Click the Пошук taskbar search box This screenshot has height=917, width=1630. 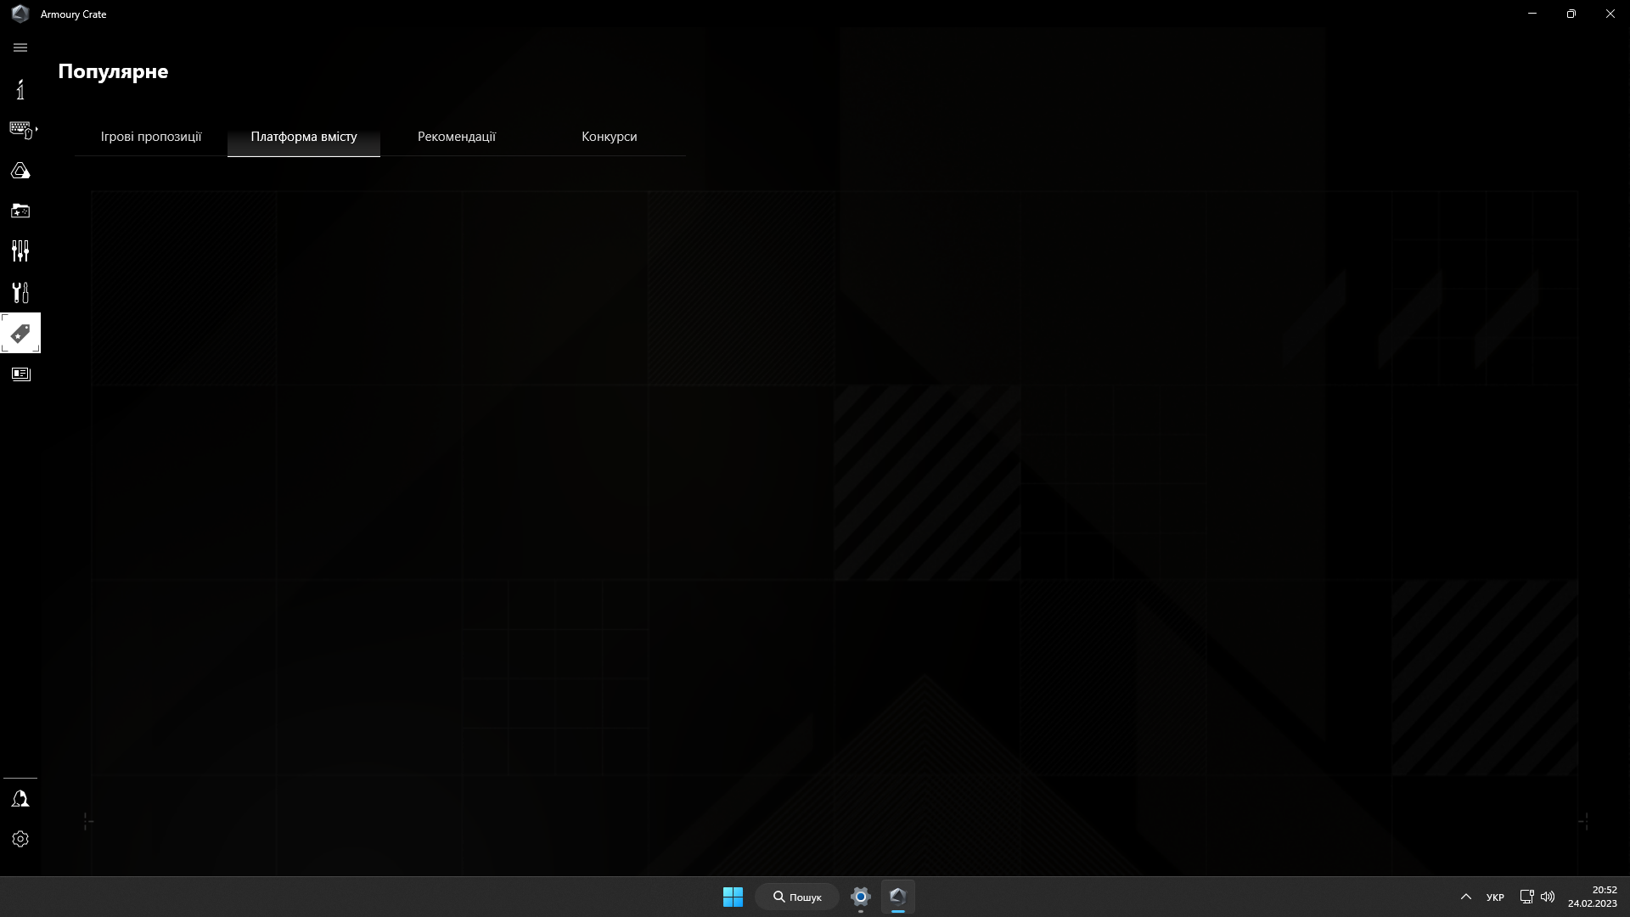(797, 897)
